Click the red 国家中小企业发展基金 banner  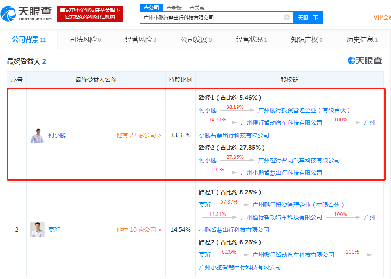coord(90,13)
